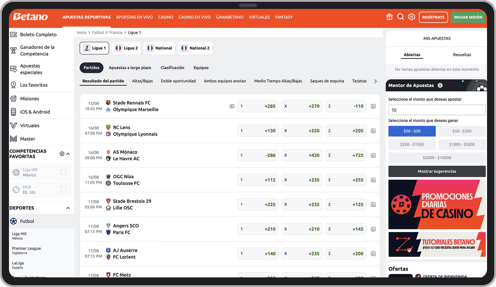Switch to Ambos equipos anotan tab
The height and width of the screenshot is (287, 496).
225,81
